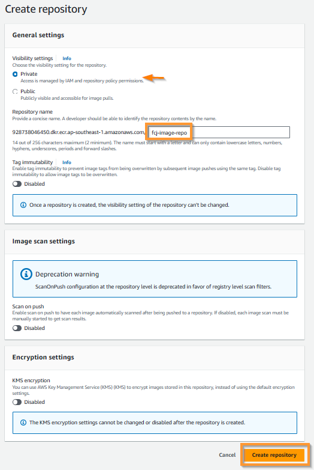Toggle the Tag immutability switch
The height and width of the screenshot is (470, 314).
(x=17, y=184)
